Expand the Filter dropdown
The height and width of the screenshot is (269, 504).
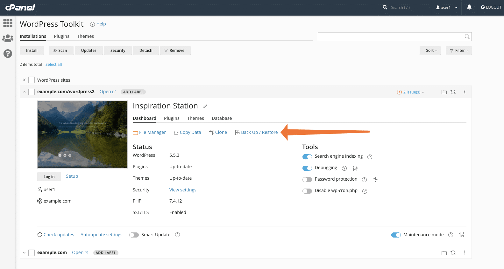[x=458, y=51]
